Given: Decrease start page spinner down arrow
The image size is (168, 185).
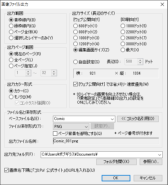Looking at the screenshot, I should [x=28, y=74].
